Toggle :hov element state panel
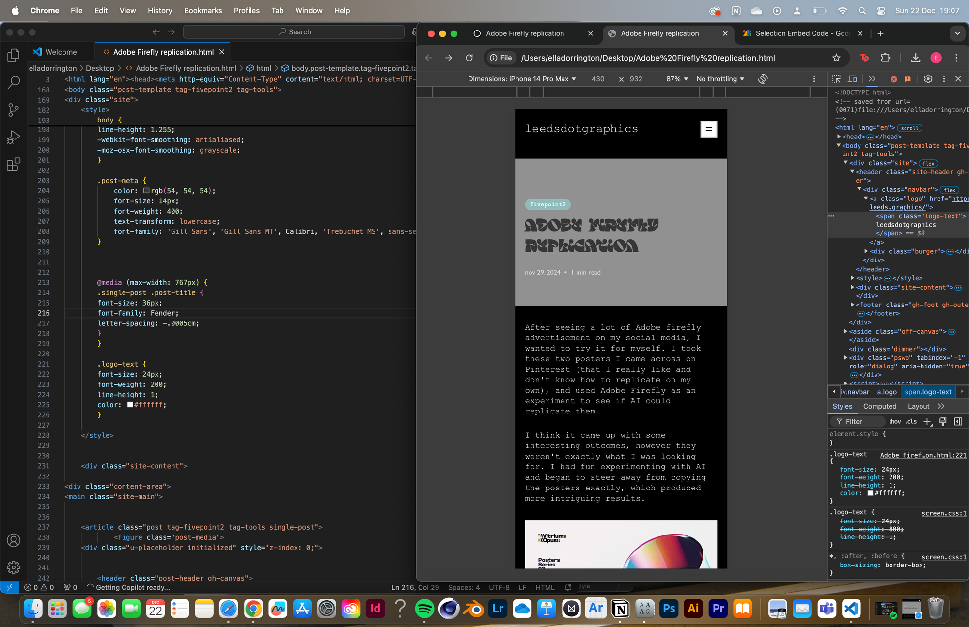Viewport: 969px width, 627px height. (x=895, y=422)
